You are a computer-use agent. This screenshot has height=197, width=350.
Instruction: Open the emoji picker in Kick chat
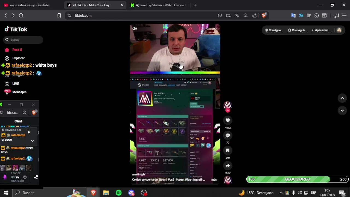25,177
